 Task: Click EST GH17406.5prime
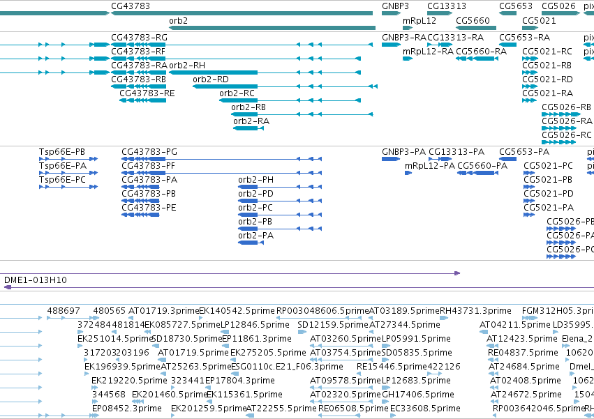click(418, 395)
